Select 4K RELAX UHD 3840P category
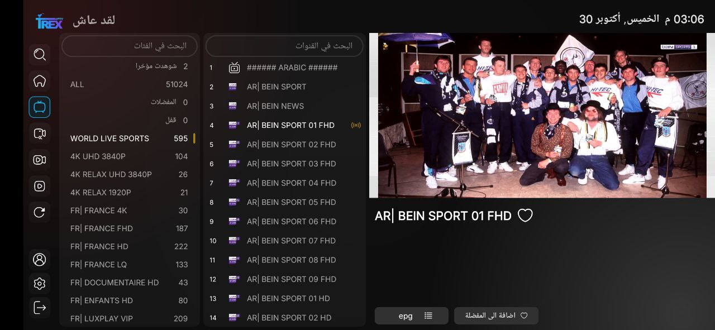The width and height of the screenshot is (715, 330). [x=130, y=174]
